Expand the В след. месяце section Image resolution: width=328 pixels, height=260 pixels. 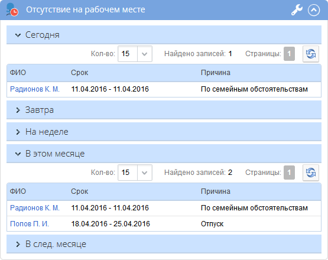click(x=164, y=244)
